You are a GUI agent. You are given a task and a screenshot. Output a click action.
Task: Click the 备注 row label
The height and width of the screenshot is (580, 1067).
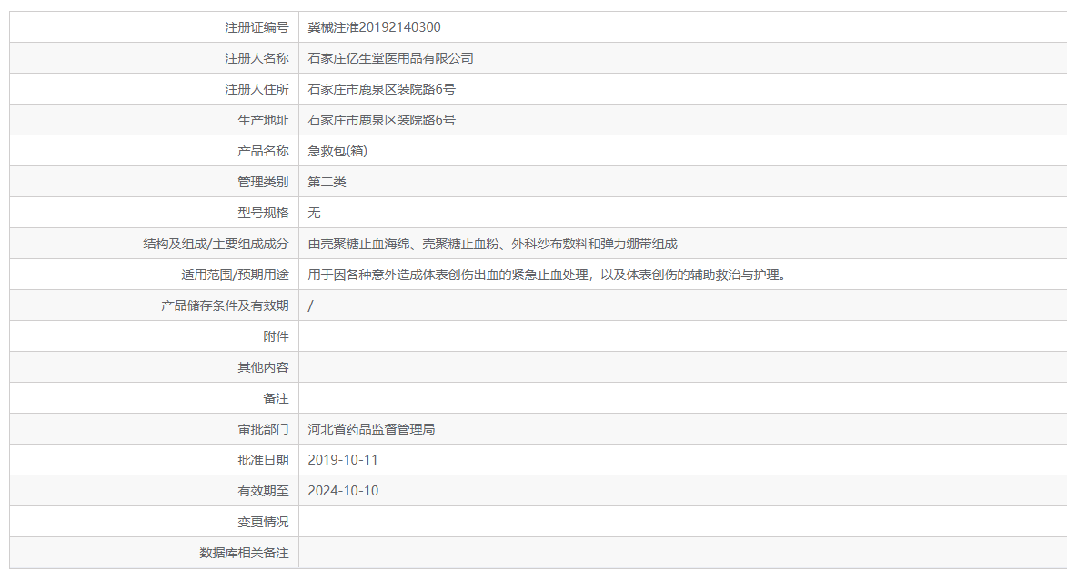(276, 398)
